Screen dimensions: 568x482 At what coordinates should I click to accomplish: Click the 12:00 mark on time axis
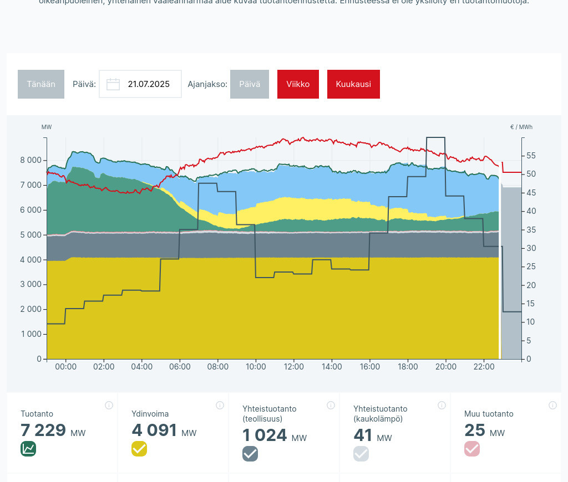point(294,367)
